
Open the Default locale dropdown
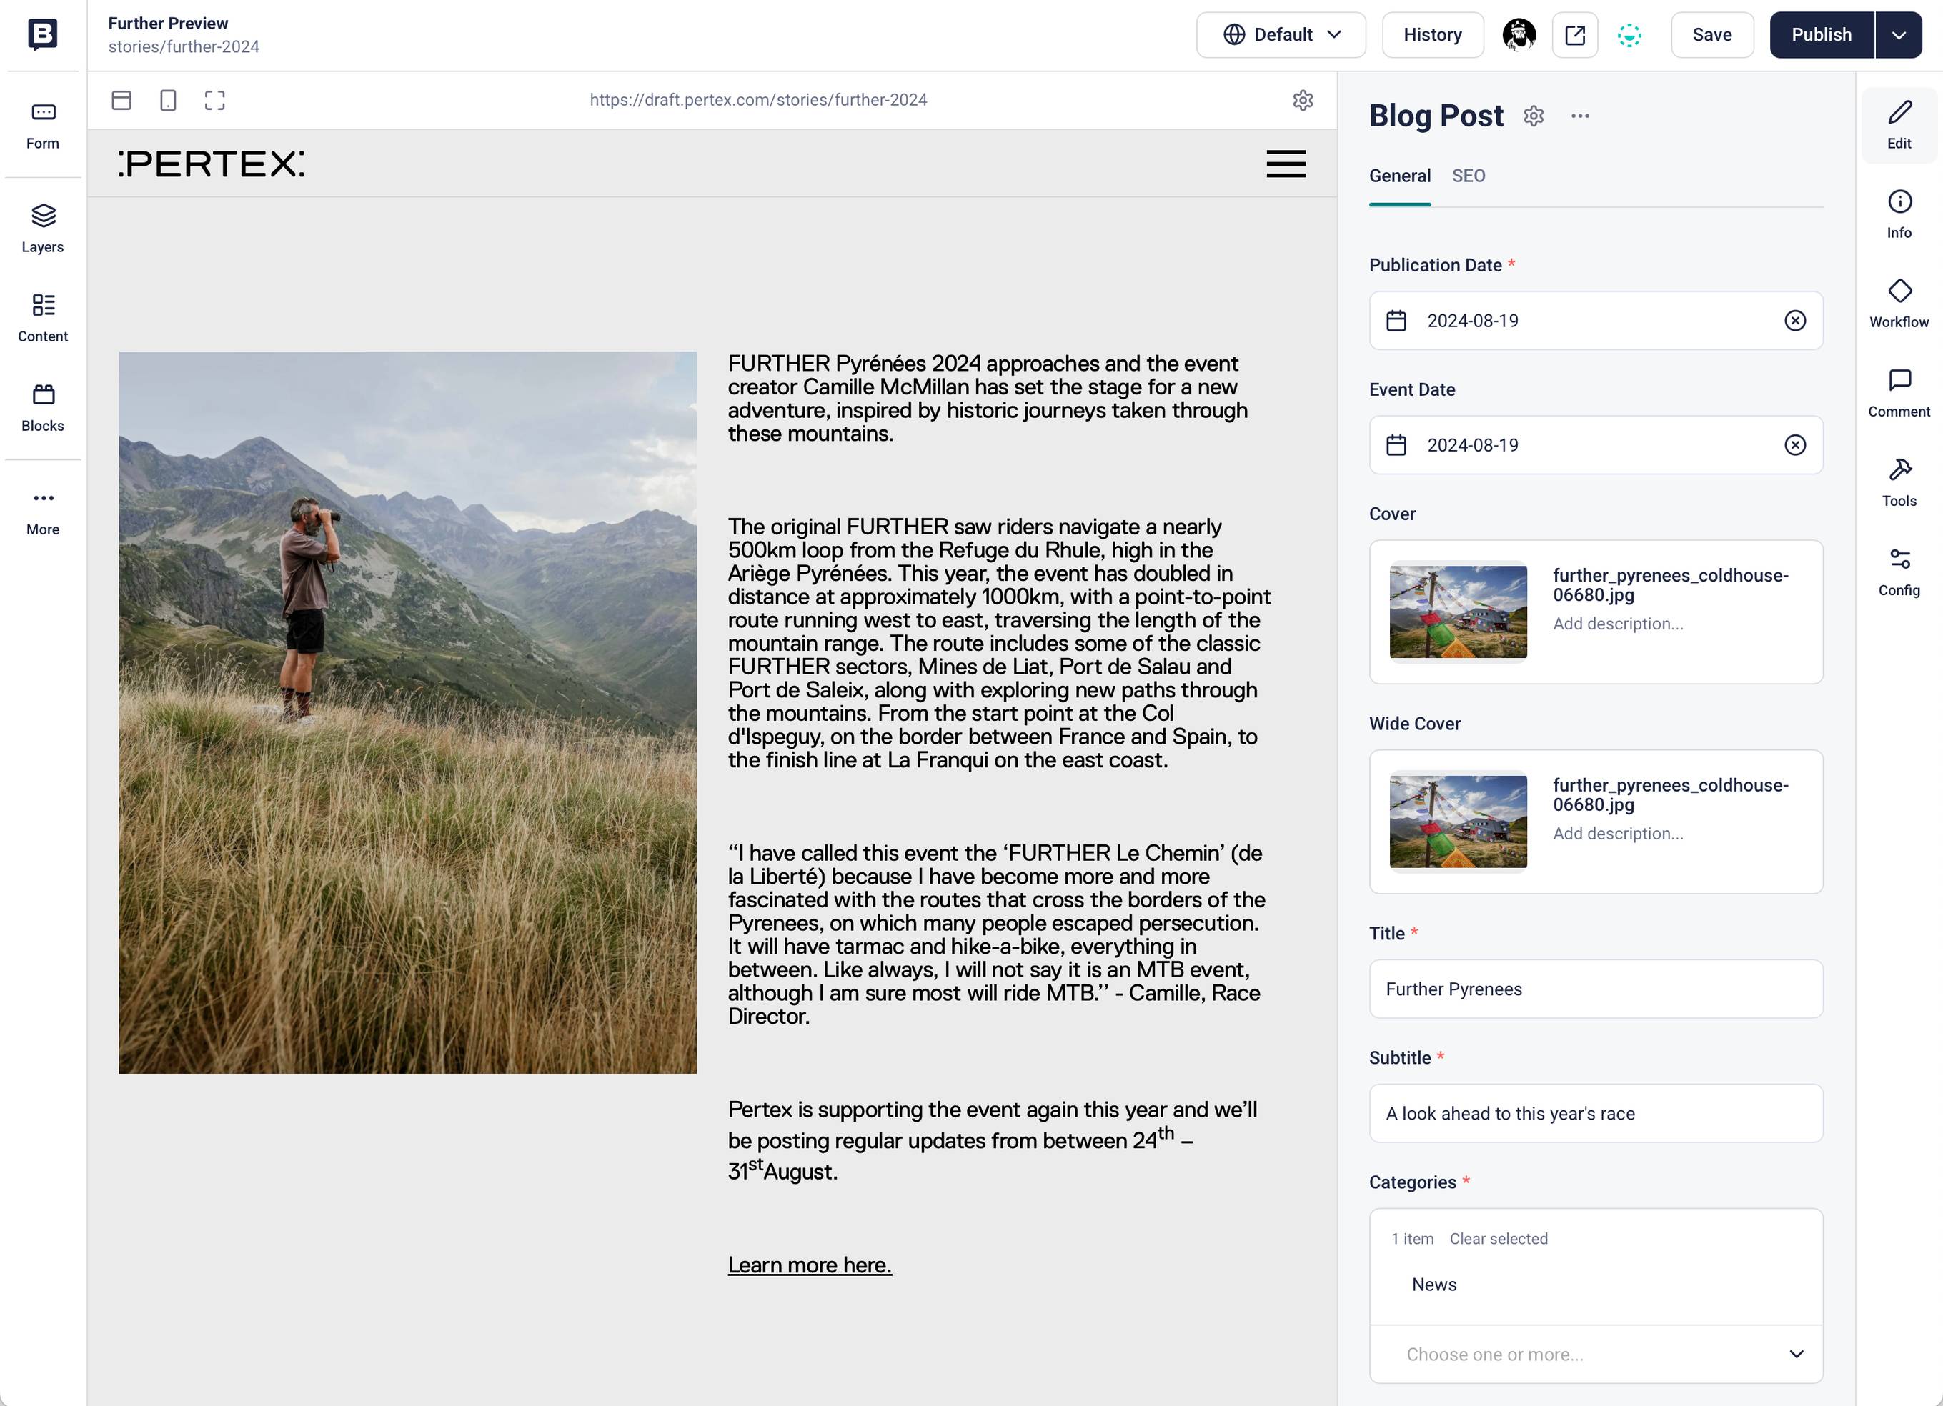pos(1281,34)
